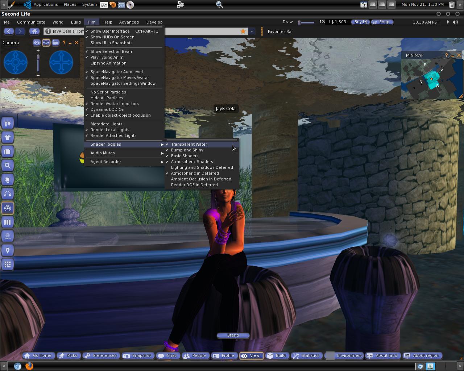The width and height of the screenshot is (464, 371).
Task: Toggle Atmospheric in Deferred shader
Action: (202, 173)
